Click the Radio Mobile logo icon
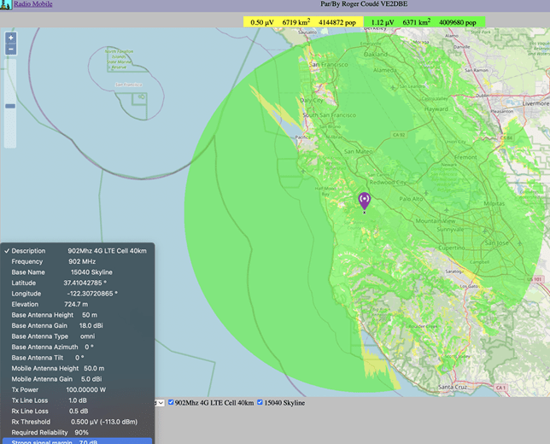Image resolution: width=550 pixels, height=444 pixels. pyautogui.click(x=6, y=4)
